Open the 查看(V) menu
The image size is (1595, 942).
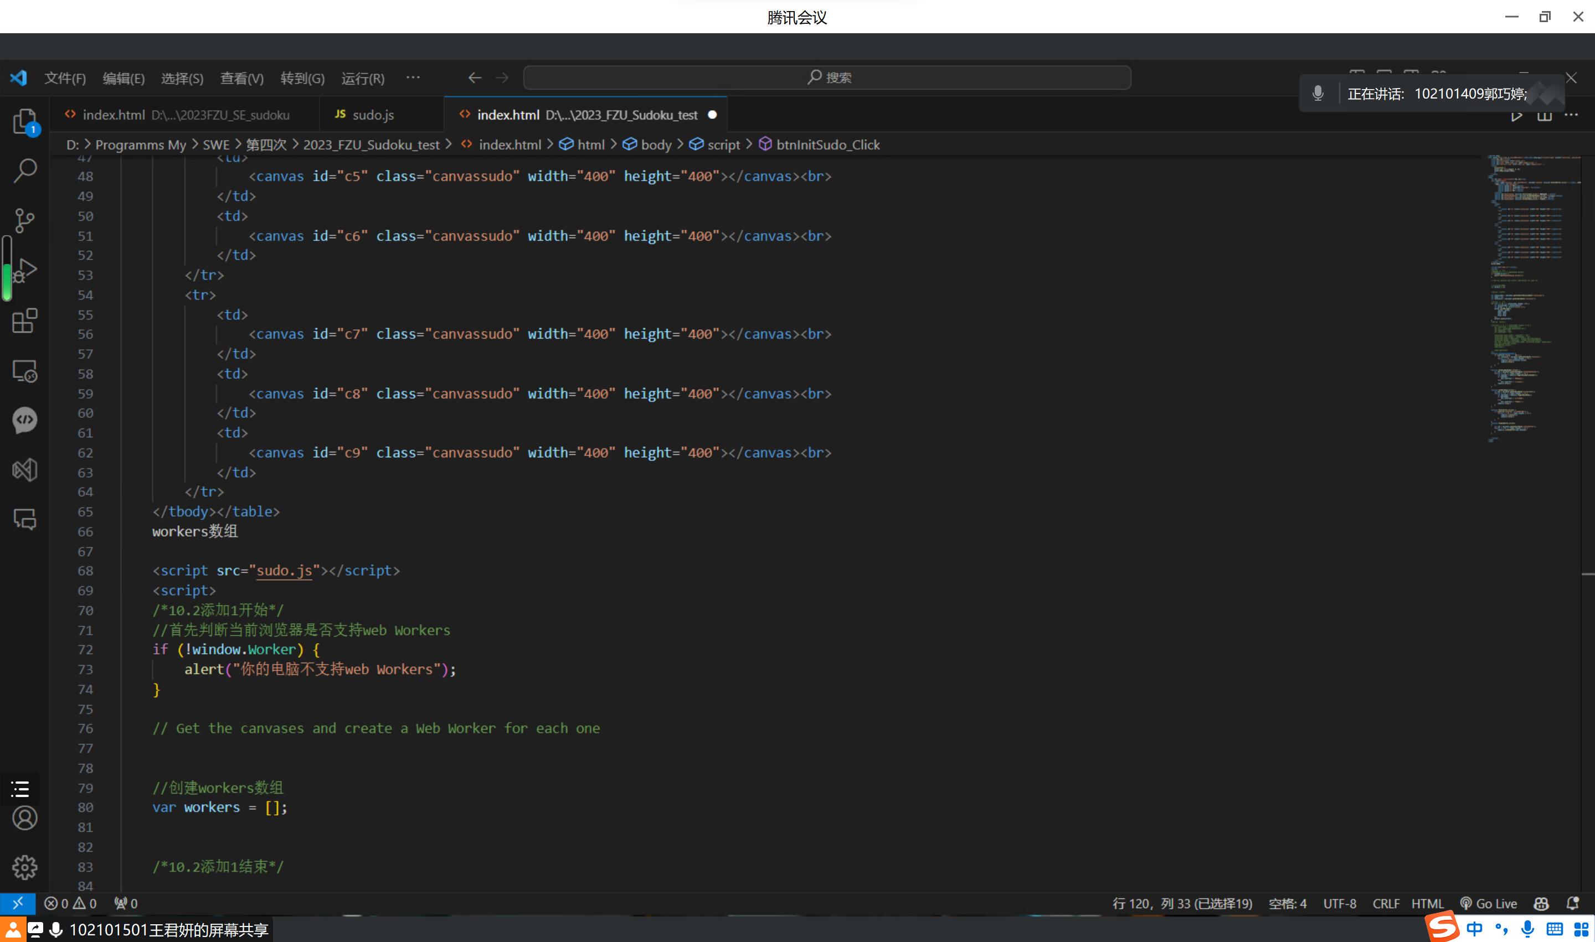(x=241, y=78)
